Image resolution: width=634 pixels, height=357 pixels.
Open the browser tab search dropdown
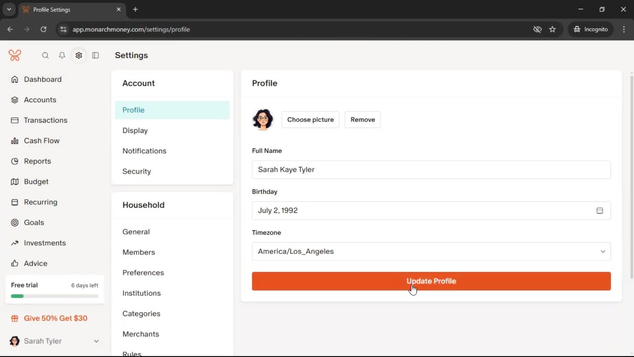click(x=9, y=9)
